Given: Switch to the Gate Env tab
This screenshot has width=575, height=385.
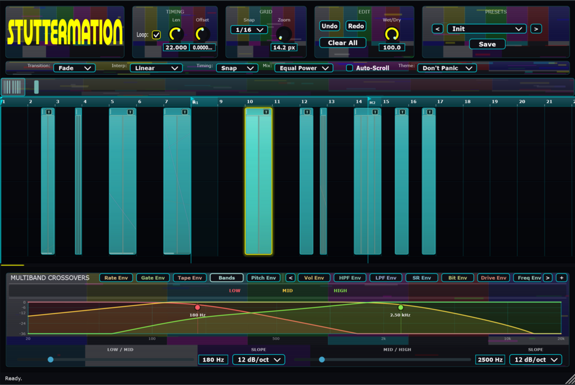Looking at the screenshot, I should pyautogui.click(x=153, y=278).
